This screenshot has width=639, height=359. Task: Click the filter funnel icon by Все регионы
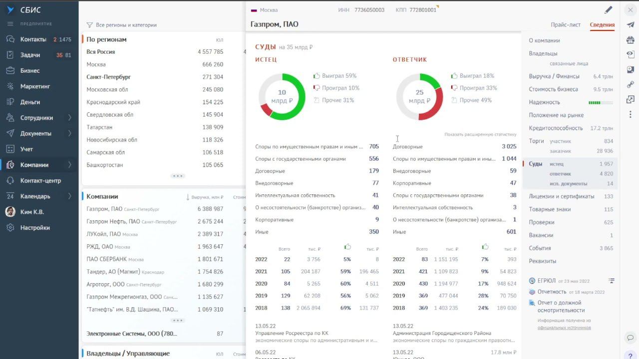click(90, 25)
